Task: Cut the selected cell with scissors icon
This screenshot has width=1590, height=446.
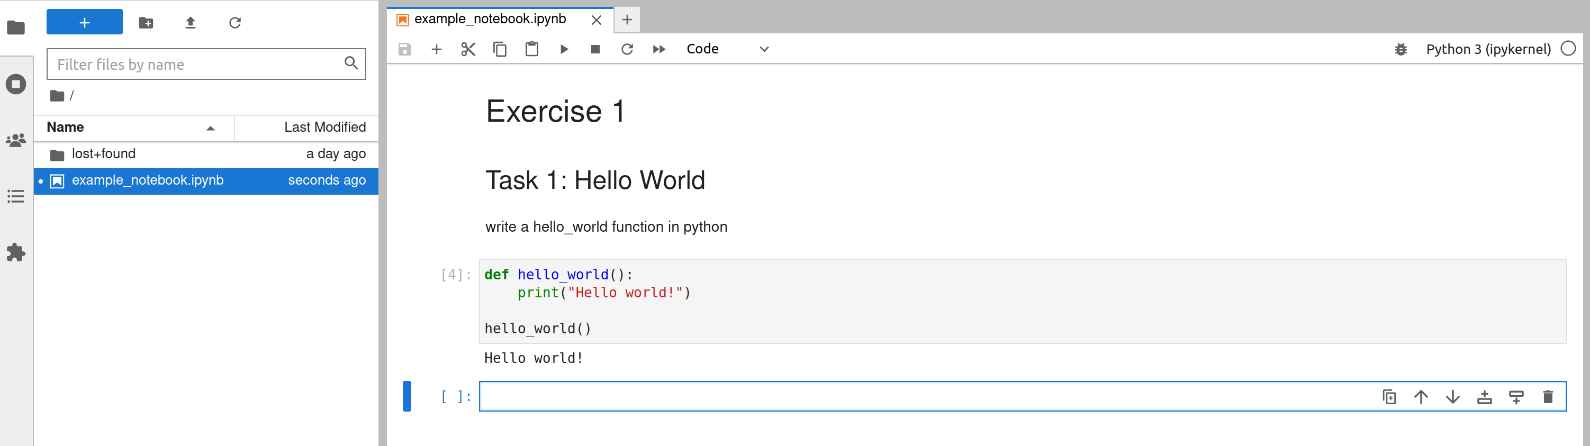Action: [x=468, y=49]
